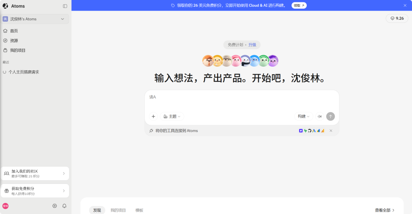Open the 沈俊林's Atoms workspace dropdown

click(x=35, y=19)
